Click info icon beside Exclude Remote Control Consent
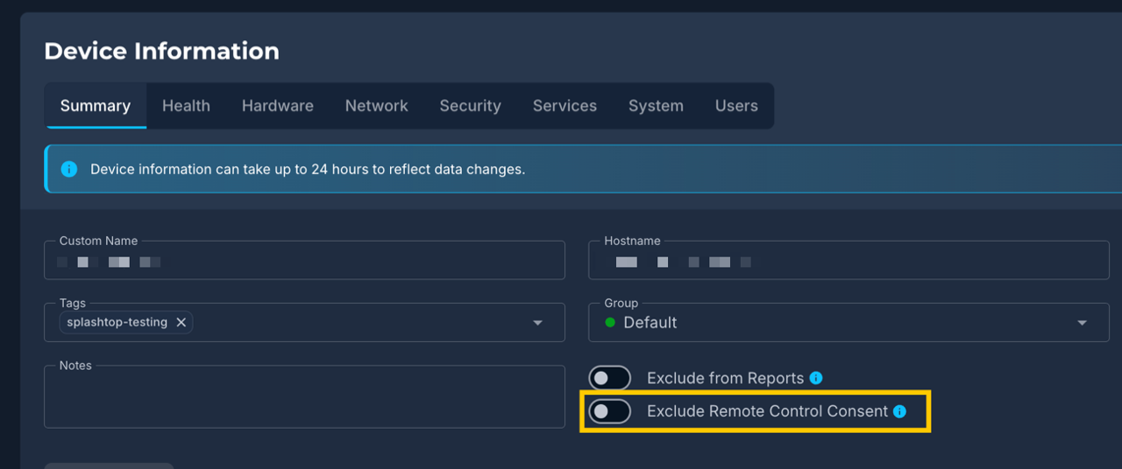 point(899,411)
